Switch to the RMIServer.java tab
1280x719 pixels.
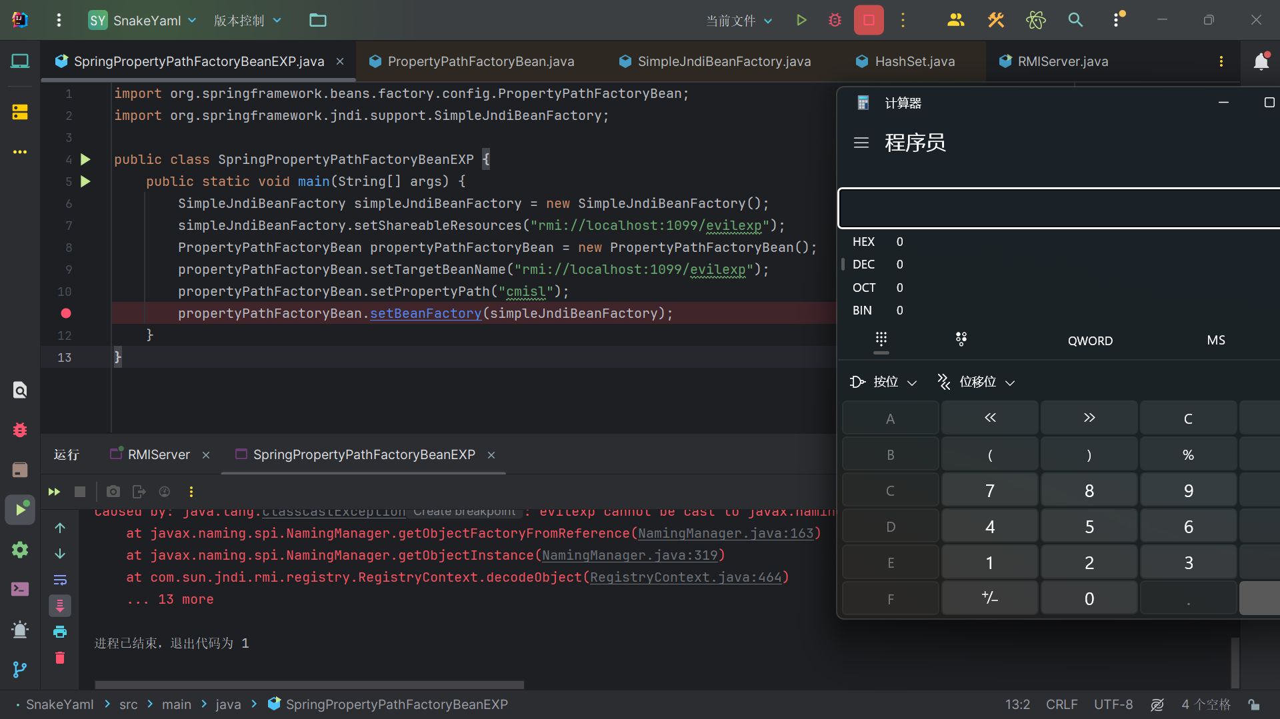coord(1054,61)
